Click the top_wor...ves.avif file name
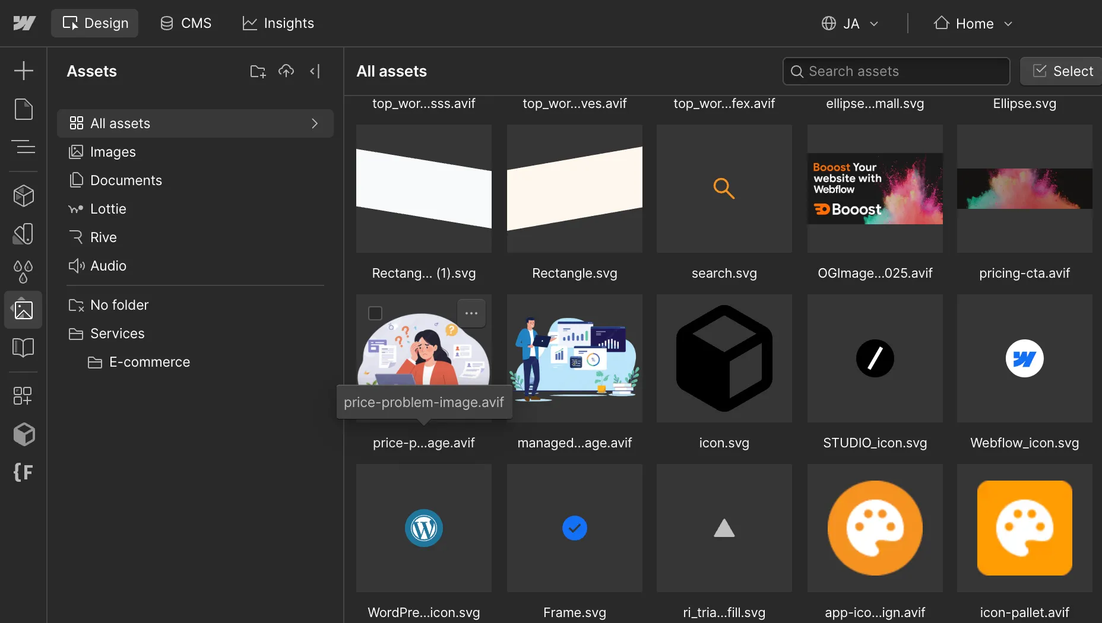 pos(575,103)
